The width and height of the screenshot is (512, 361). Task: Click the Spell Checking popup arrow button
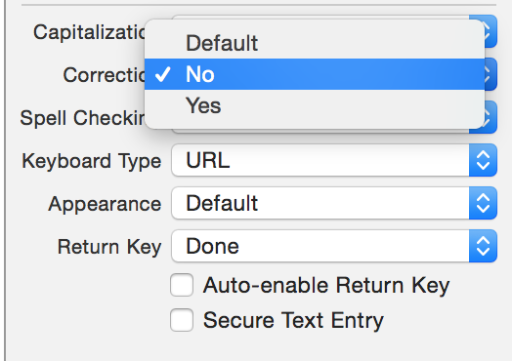(491, 117)
